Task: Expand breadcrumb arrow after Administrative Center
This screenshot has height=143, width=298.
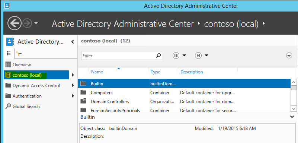Action: tap(199, 23)
